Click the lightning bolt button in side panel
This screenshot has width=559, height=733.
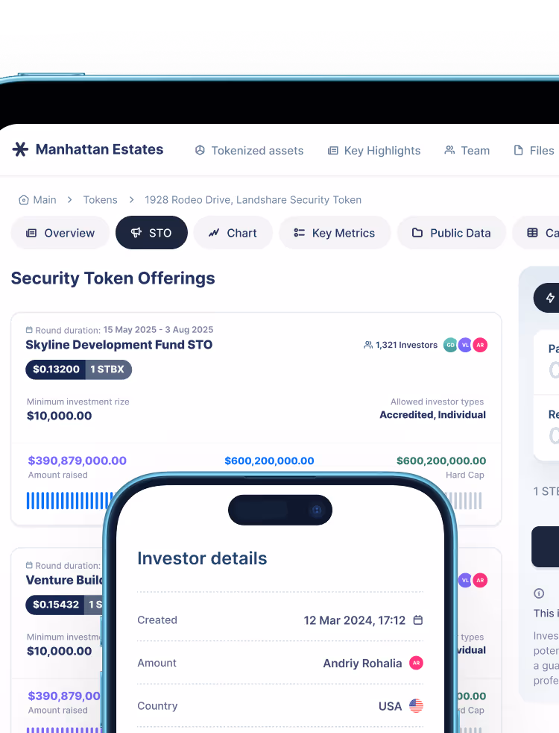[549, 298]
